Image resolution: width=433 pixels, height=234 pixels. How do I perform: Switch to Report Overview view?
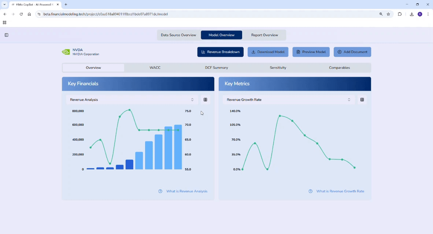[264, 35]
